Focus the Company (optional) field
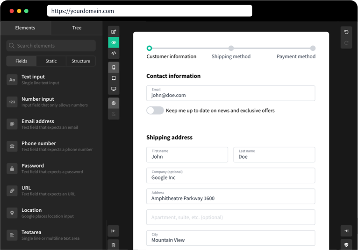This screenshot has width=358, height=250. [231, 175]
